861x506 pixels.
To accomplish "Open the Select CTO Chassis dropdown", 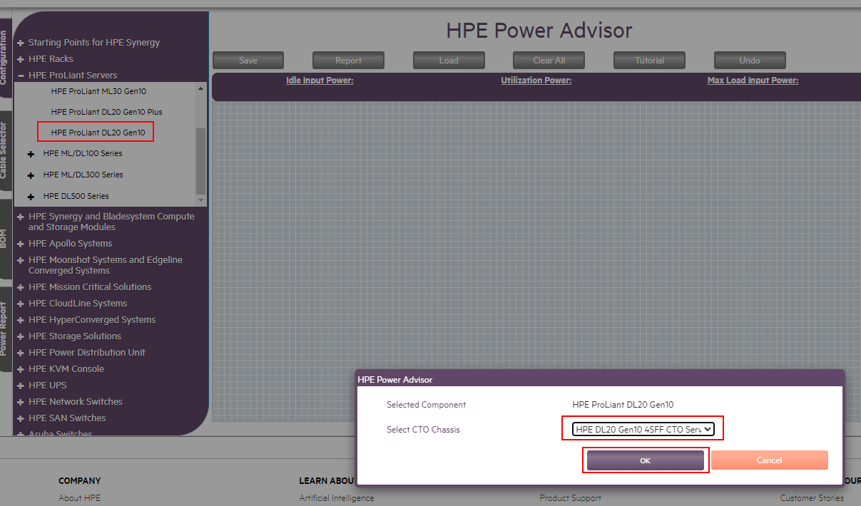I will 643,429.
